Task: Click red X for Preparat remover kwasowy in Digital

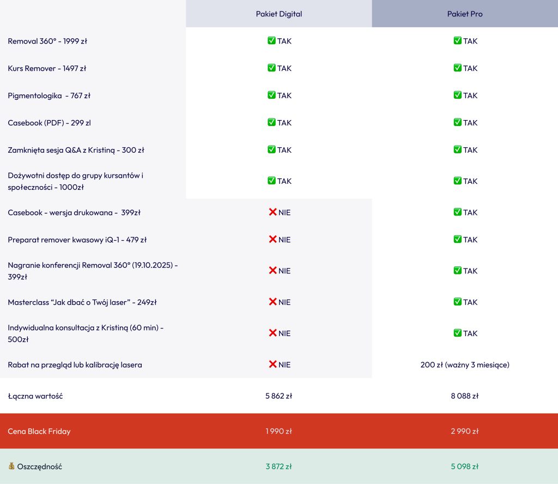Action: 272,240
